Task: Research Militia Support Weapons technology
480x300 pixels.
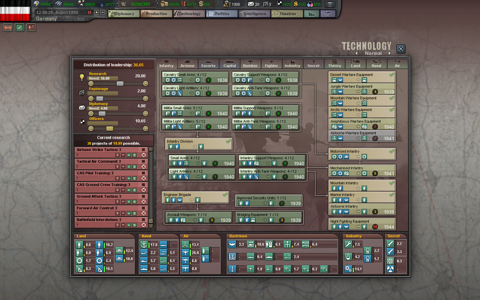Action: click(x=265, y=111)
